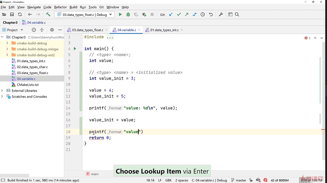Stop the running process
Image resolution: width=327 pixels, height=183 pixels.
[x=152, y=15]
